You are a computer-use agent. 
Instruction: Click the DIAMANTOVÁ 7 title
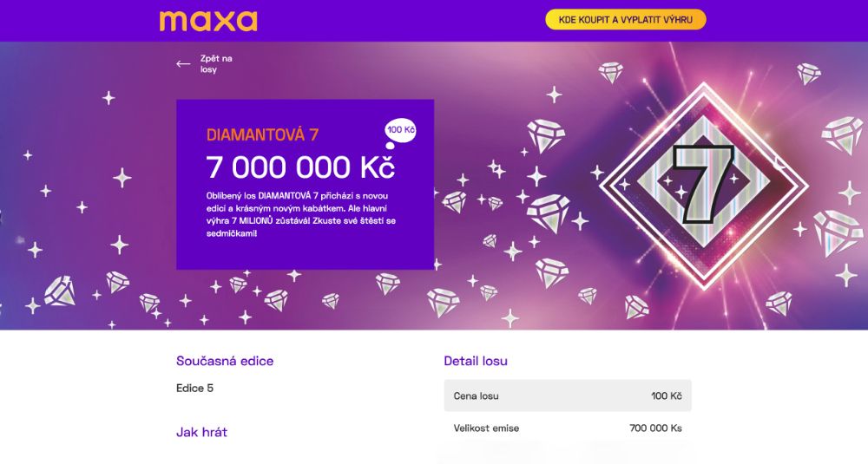(x=262, y=134)
